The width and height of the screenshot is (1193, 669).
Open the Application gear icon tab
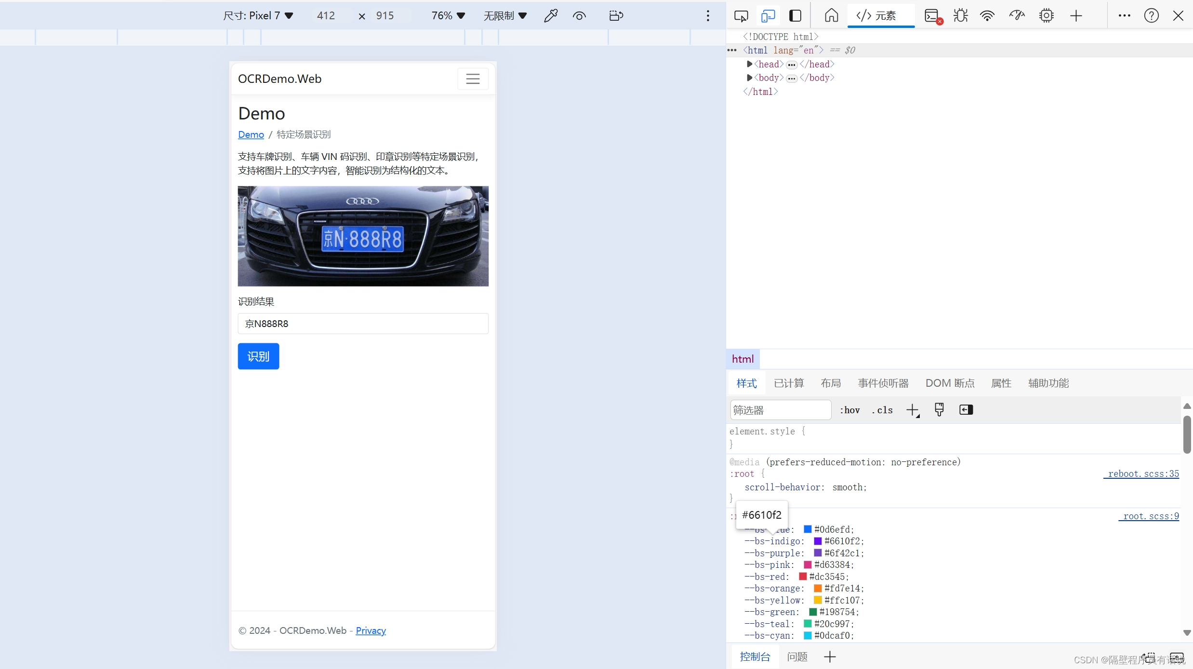point(1046,16)
